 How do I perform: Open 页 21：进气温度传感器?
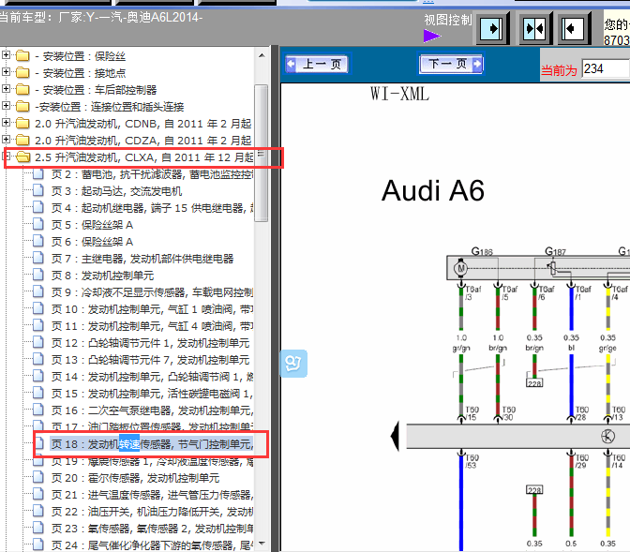click(152, 495)
